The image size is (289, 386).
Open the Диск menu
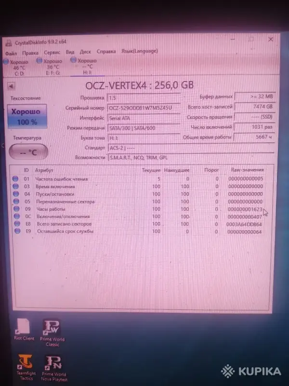point(85,52)
